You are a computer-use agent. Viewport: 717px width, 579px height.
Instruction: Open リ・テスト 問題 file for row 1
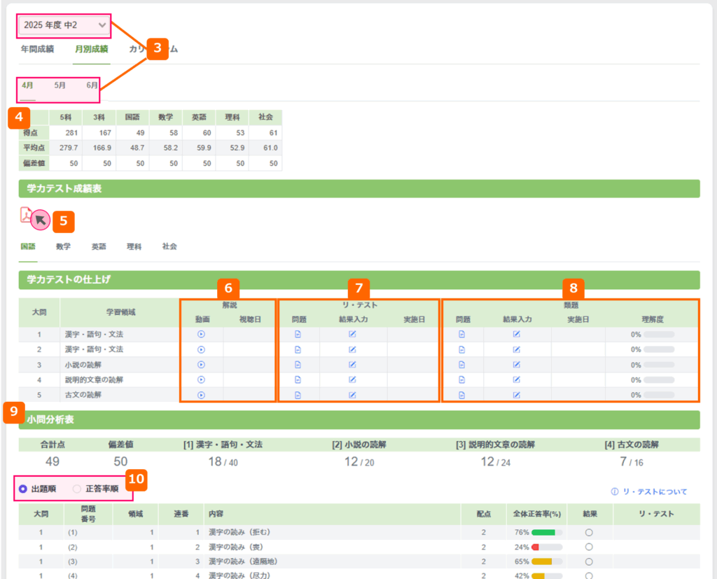[x=298, y=334]
